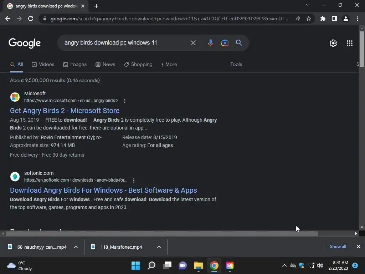This screenshot has height=274, width=365.
Task: Focus the Google search input field
Action: click(x=126, y=43)
